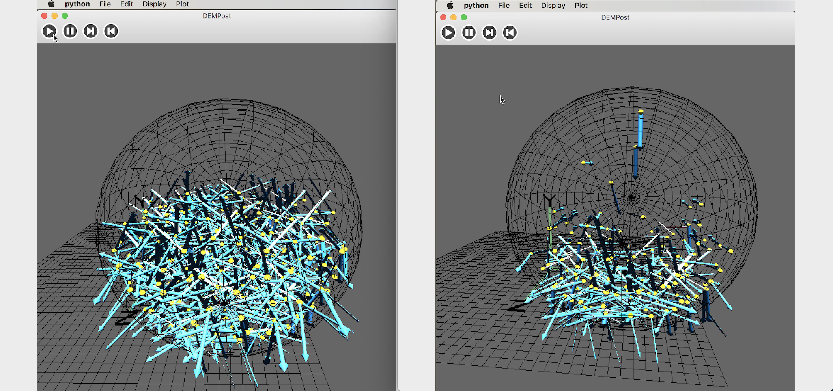Viewport: 833px width, 391px height.
Task: Open the Display menu in right menu bar
Action: point(553,6)
